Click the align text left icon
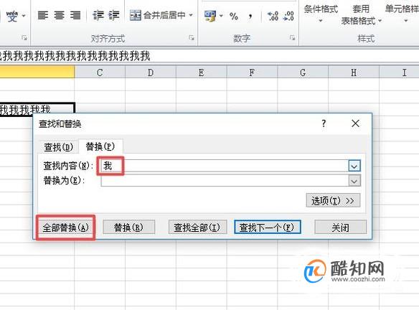The image size is (419, 310). (43, 16)
